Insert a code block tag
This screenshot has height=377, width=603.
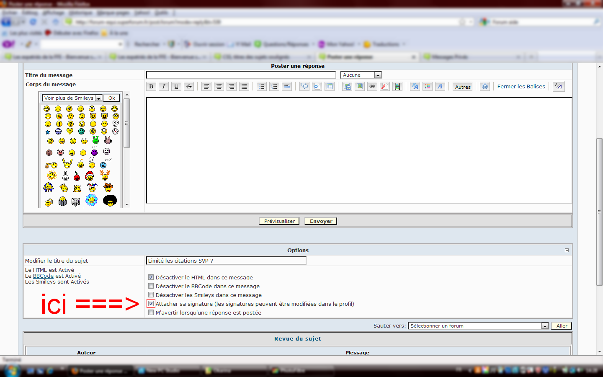tap(317, 87)
